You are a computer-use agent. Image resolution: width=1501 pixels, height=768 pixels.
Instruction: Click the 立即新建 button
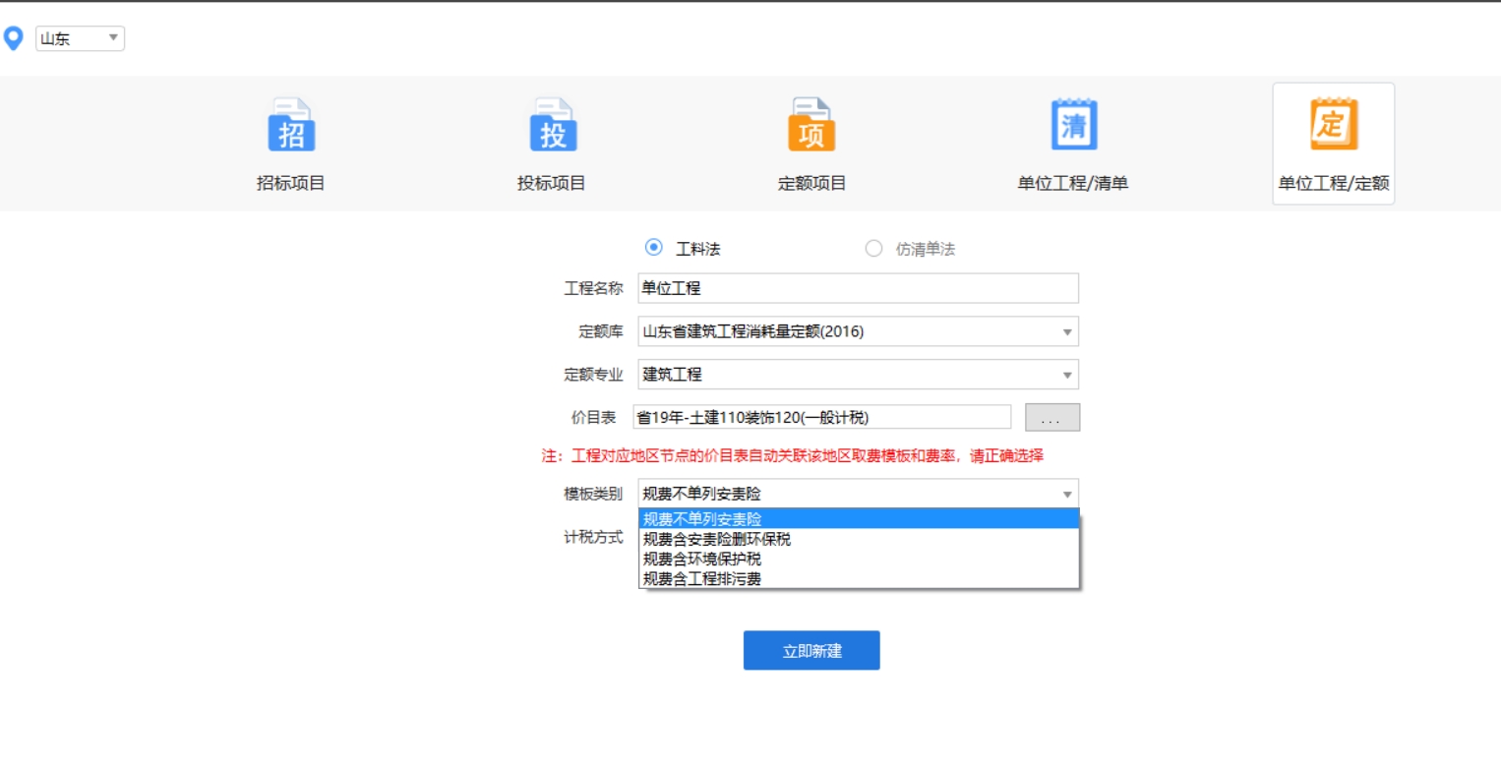(x=811, y=651)
